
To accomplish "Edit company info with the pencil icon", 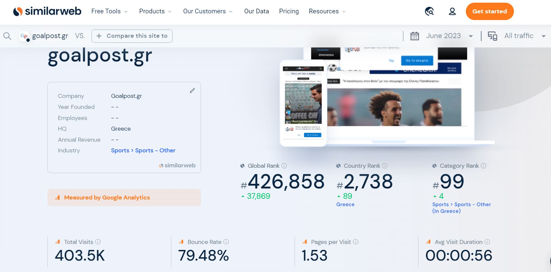I will (192, 91).
